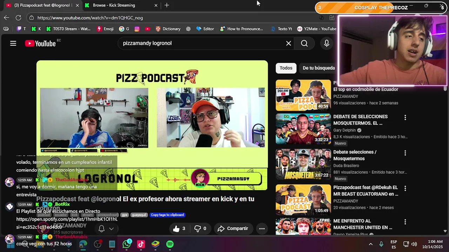449x252 pixels.
Task: Open the more actions three-dot button
Action: point(262,229)
